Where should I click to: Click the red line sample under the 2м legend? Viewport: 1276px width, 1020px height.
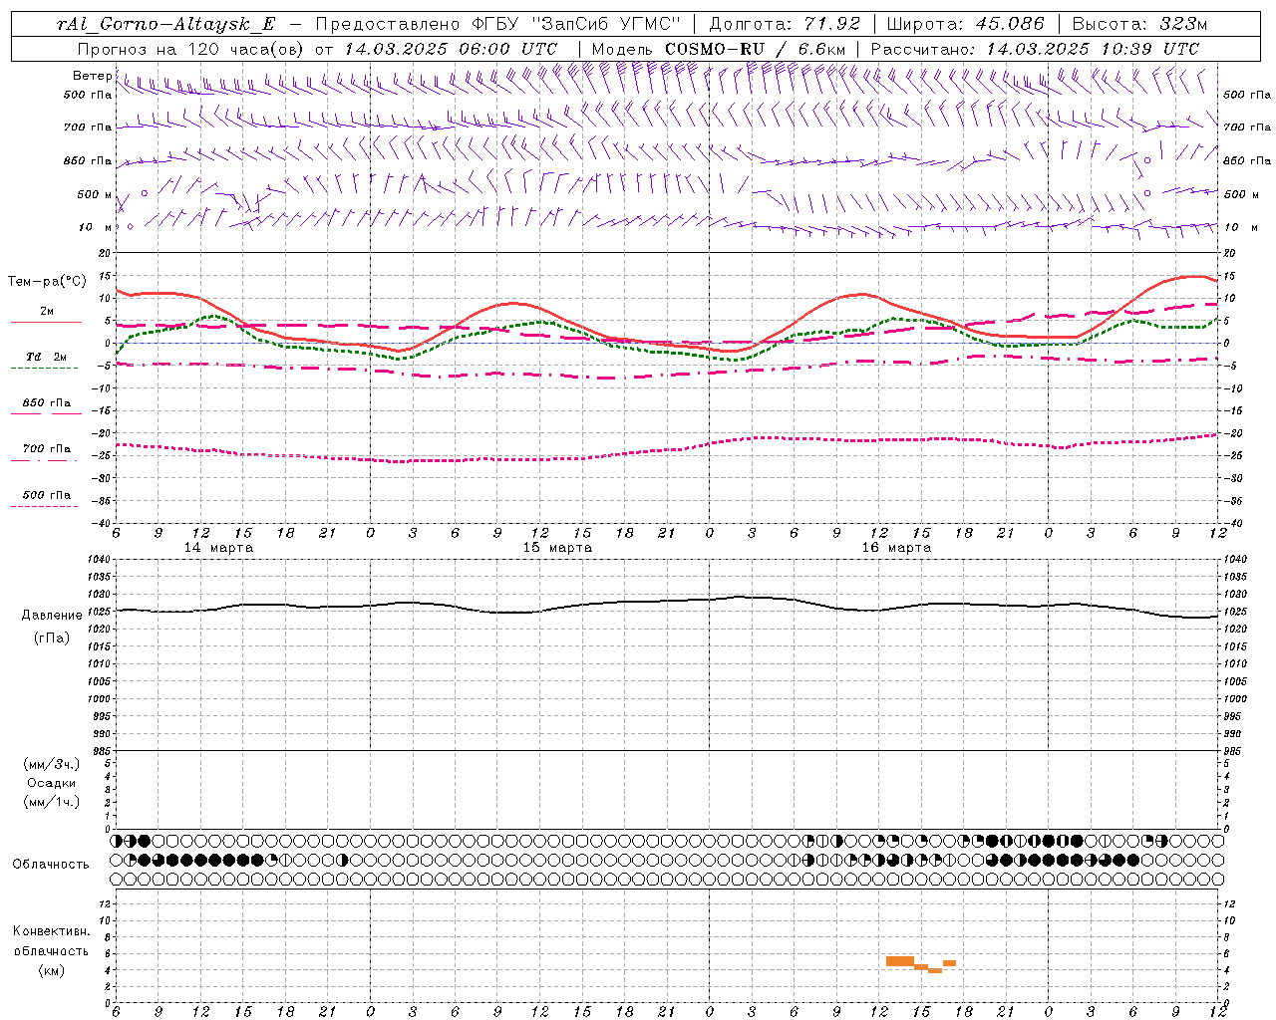(46, 323)
